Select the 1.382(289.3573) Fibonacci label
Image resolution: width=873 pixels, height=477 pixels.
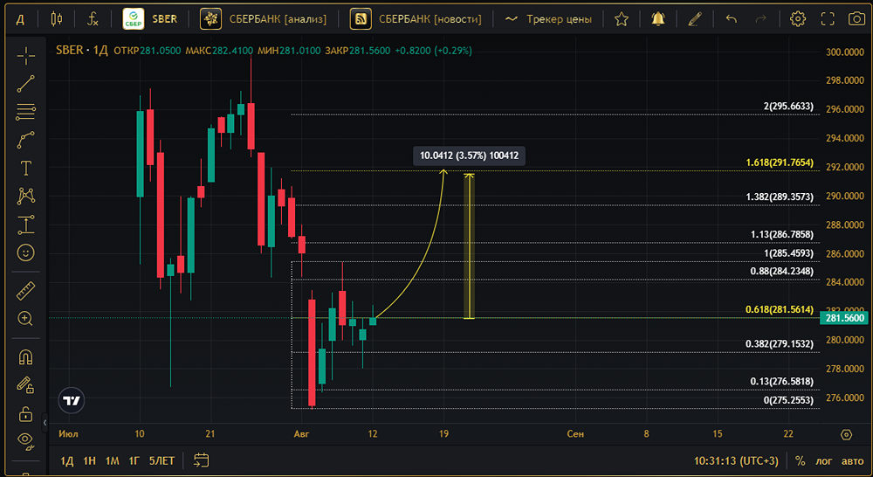pyautogui.click(x=780, y=197)
